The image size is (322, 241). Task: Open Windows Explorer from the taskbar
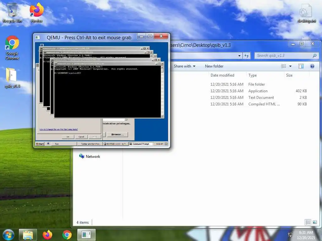(28, 235)
